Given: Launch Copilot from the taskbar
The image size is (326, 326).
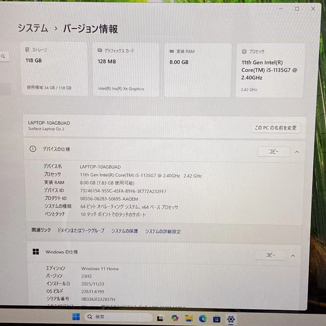Looking at the screenshot, I should point(175,318).
